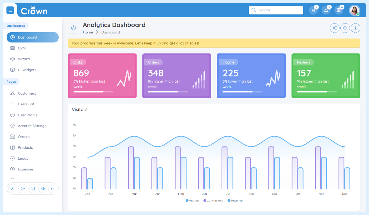Open the messages list icon

point(339,10)
